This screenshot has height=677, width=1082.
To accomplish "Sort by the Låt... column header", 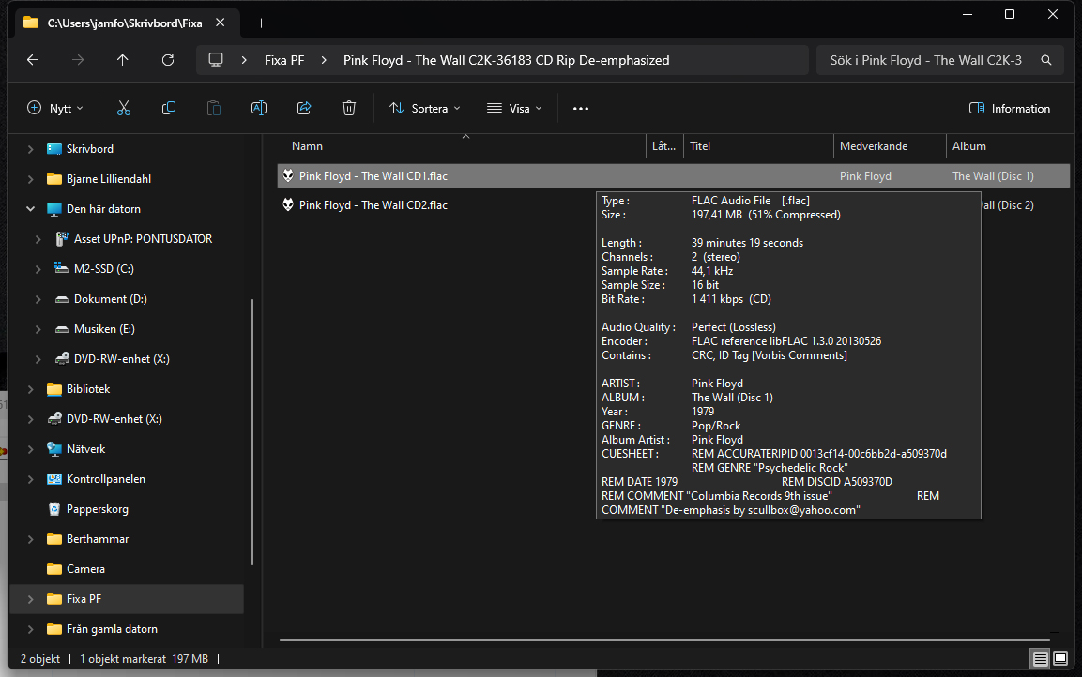I will click(x=663, y=146).
